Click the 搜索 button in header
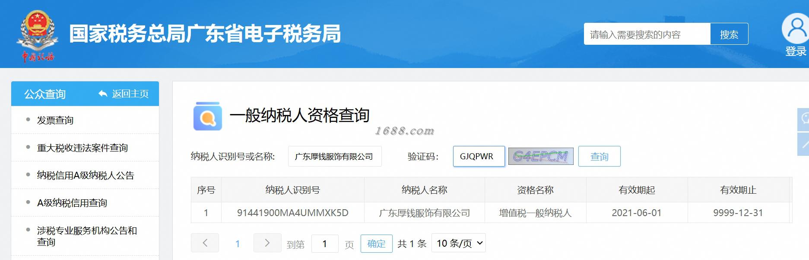809x260 pixels. [x=729, y=34]
